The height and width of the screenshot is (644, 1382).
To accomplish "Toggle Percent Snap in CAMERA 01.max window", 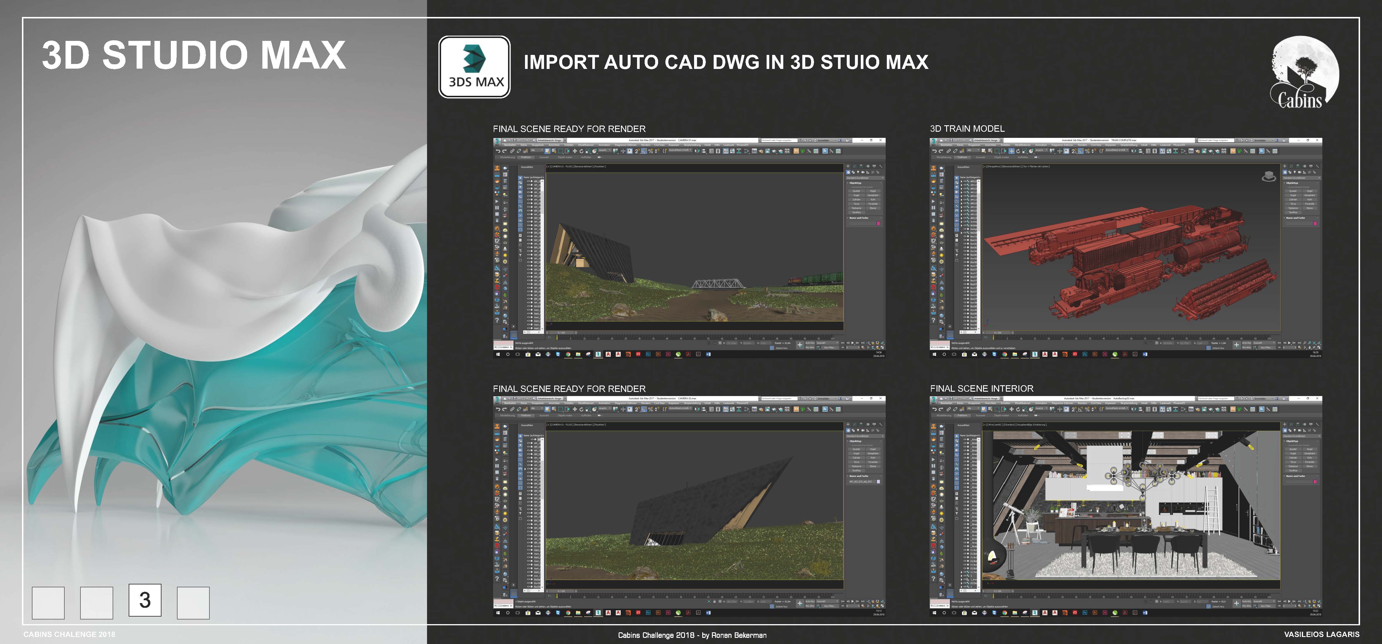I will (x=651, y=151).
